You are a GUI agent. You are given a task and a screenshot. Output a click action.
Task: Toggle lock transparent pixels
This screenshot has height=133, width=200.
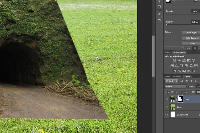[172, 92]
